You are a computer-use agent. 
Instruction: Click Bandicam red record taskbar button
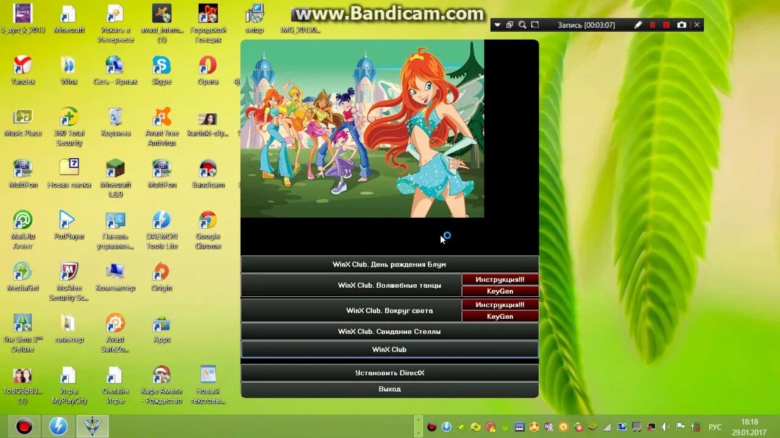[x=24, y=426]
